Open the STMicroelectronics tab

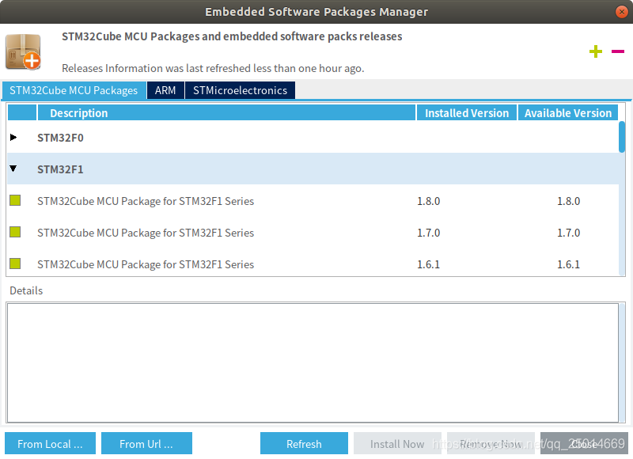point(240,90)
